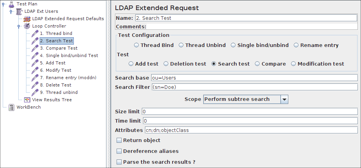Click the Test Plan flask icon
Viewport: 361px width, 168px height.
[12, 4]
